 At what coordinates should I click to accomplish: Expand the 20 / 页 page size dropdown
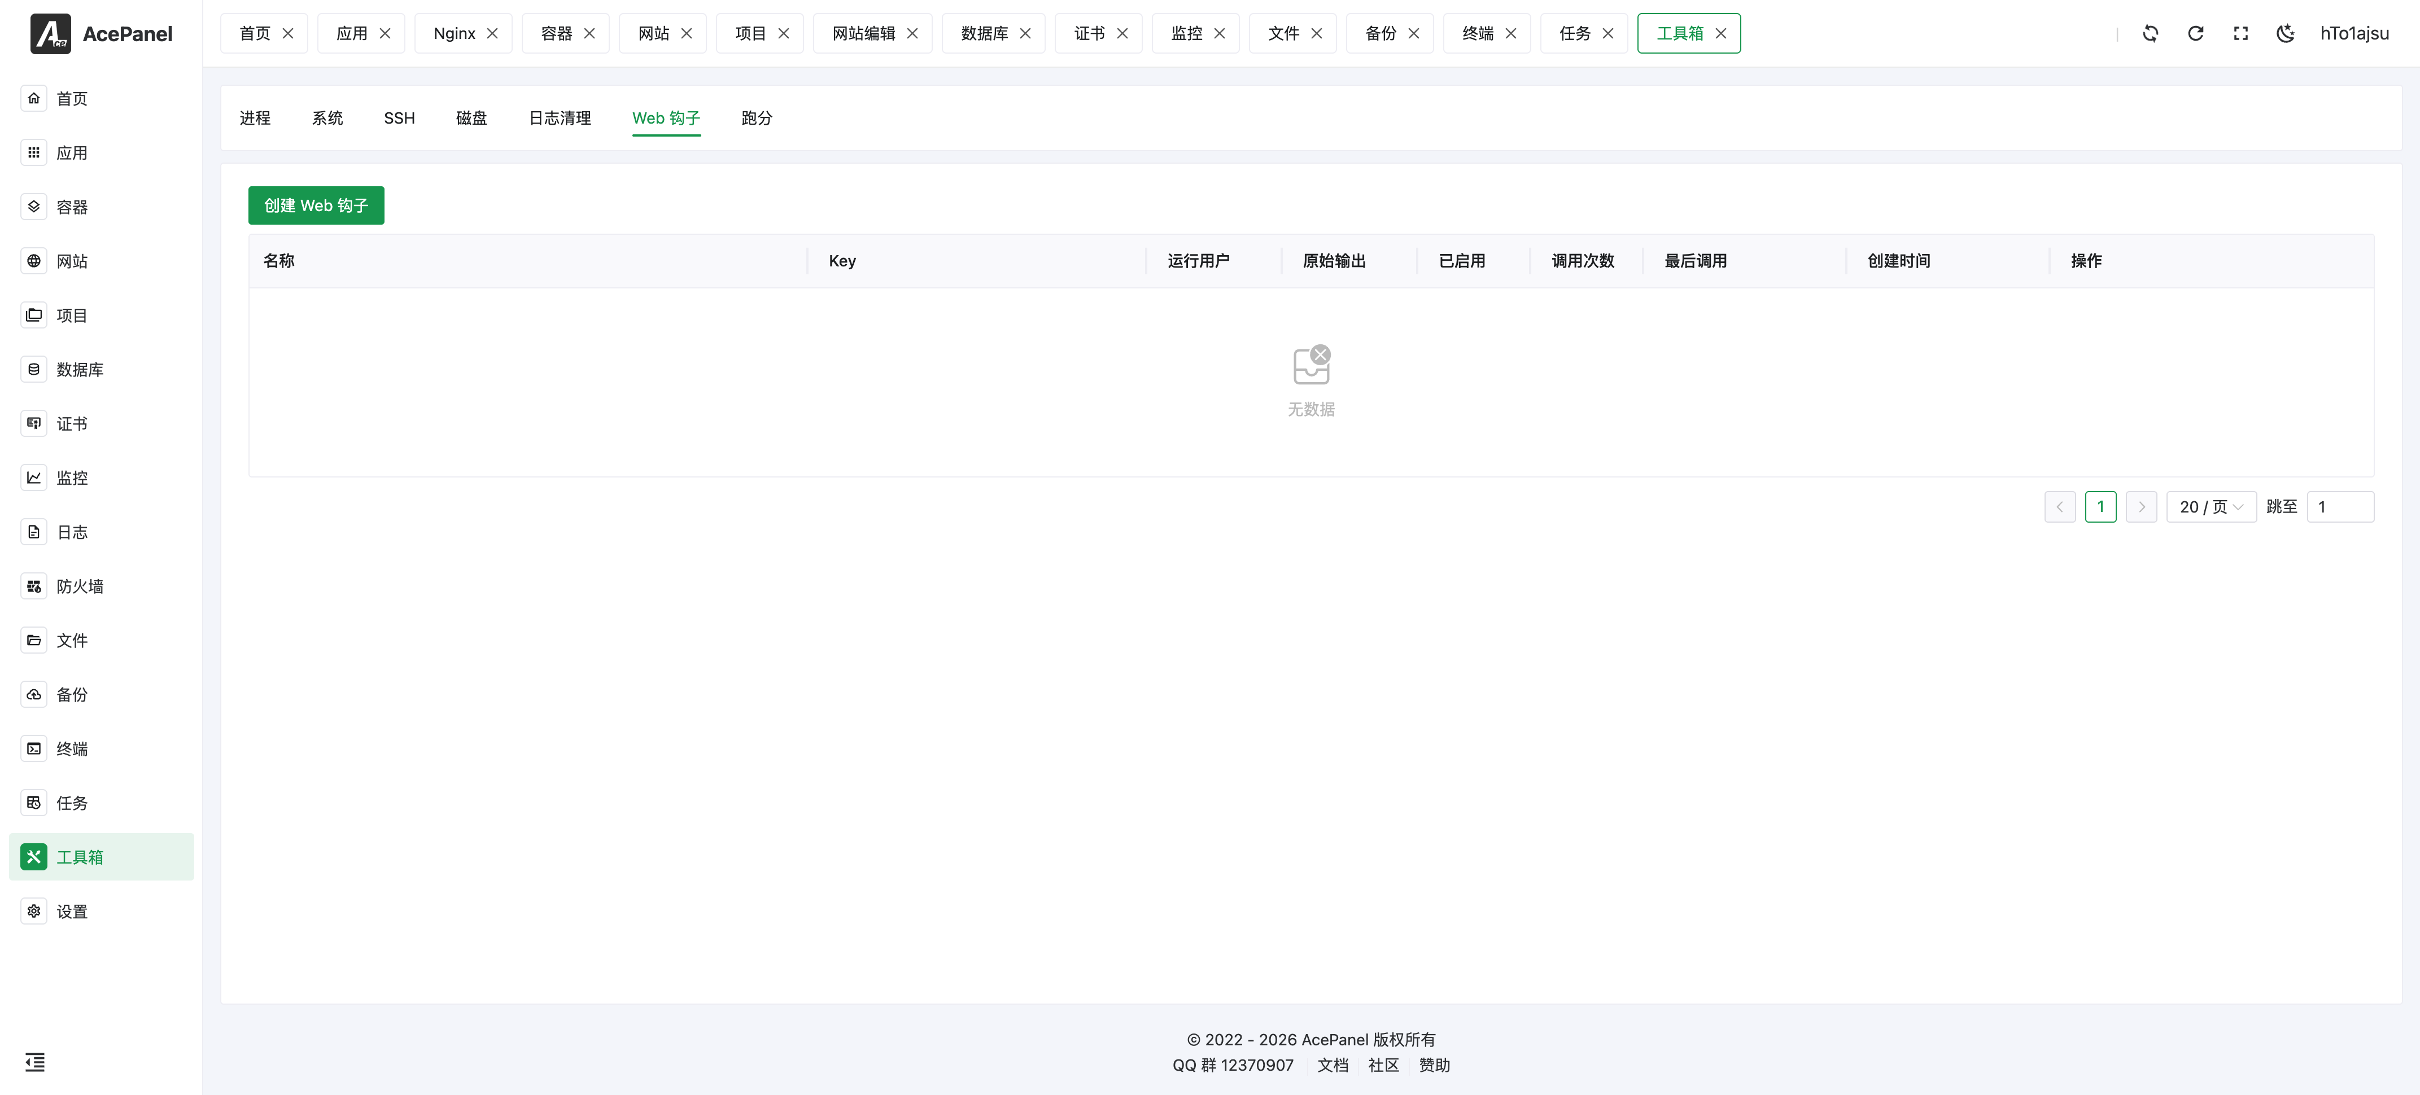coord(2211,507)
